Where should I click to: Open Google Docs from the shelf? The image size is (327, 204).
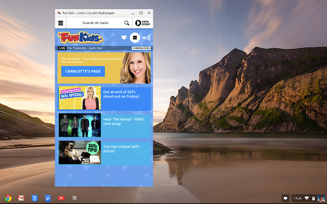48,198
